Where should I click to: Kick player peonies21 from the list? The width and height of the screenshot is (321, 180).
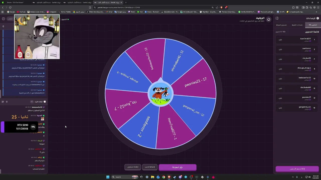280,98
